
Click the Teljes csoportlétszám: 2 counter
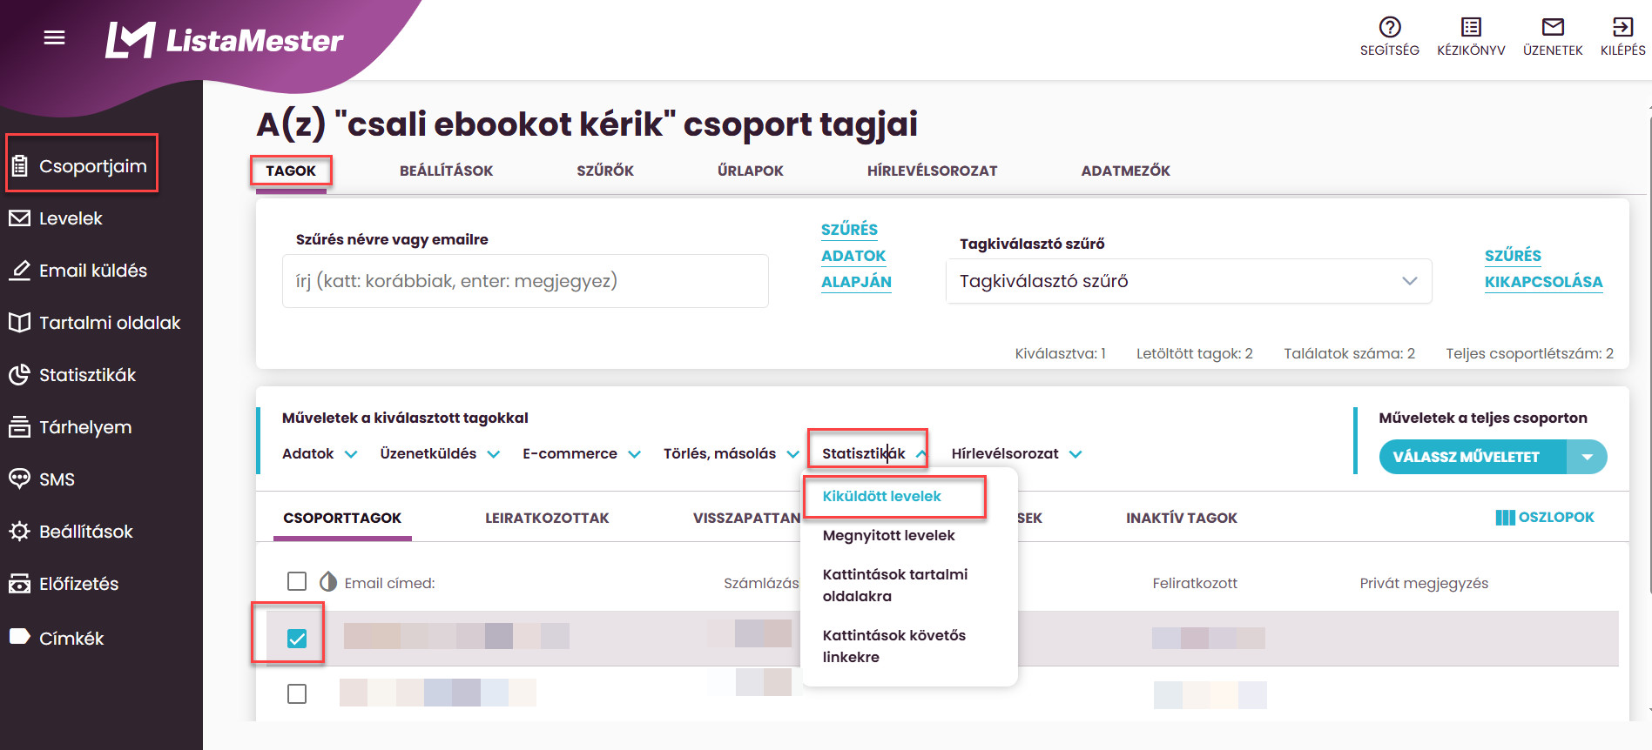tap(1529, 353)
